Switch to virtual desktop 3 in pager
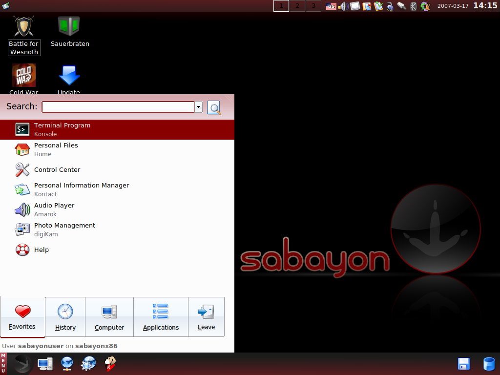This screenshot has height=375, width=500. (x=313, y=6)
